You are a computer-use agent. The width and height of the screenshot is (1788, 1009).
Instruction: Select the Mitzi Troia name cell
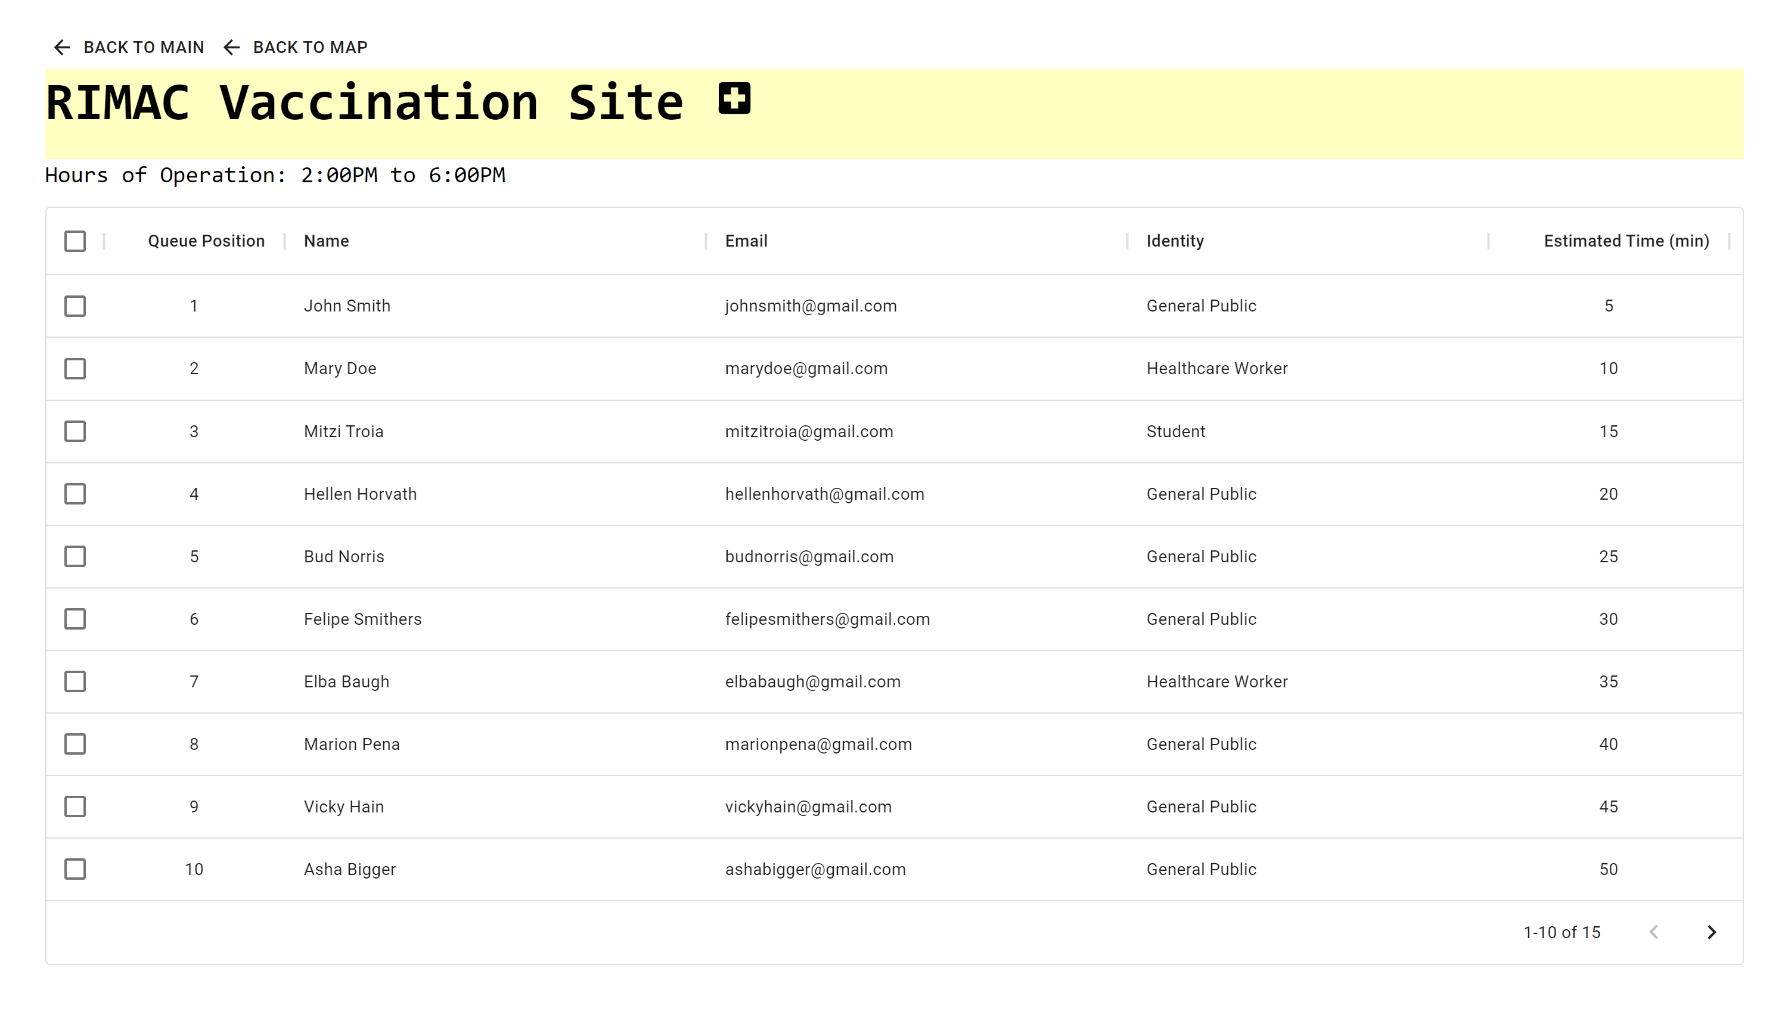(x=343, y=431)
